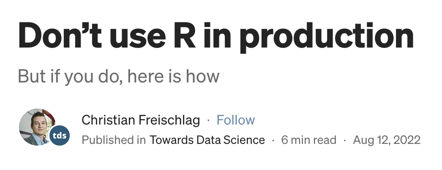Follow the author Christian Freischlag
This screenshot has height=170, width=442.
click(236, 120)
